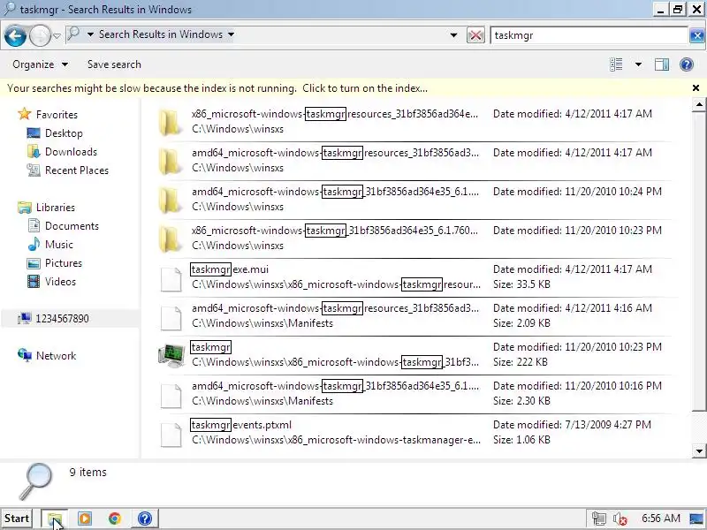Click the Network icon
The height and width of the screenshot is (530, 707).
click(x=25, y=355)
